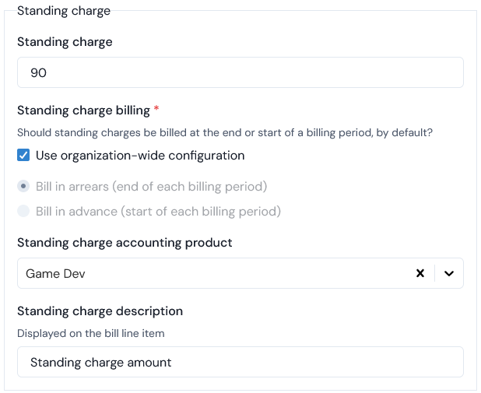Click the 'Standing charge accounting product' label
The image size is (481, 393).
click(x=125, y=243)
